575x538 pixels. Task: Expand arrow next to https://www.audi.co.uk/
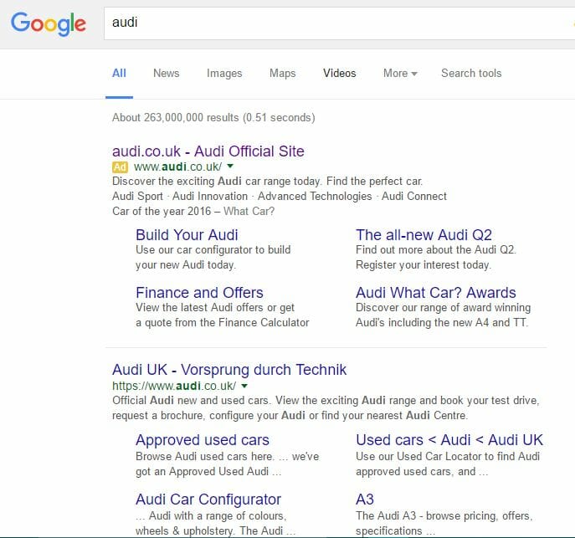pos(244,386)
